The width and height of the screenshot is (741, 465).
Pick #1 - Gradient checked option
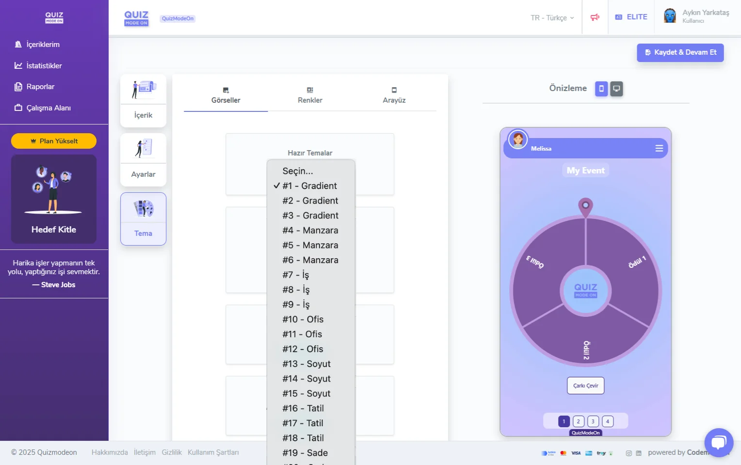(x=309, y=186)
